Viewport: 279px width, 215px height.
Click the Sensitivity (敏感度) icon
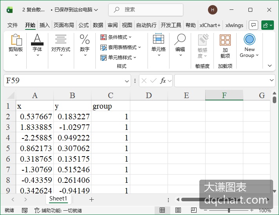202,40
